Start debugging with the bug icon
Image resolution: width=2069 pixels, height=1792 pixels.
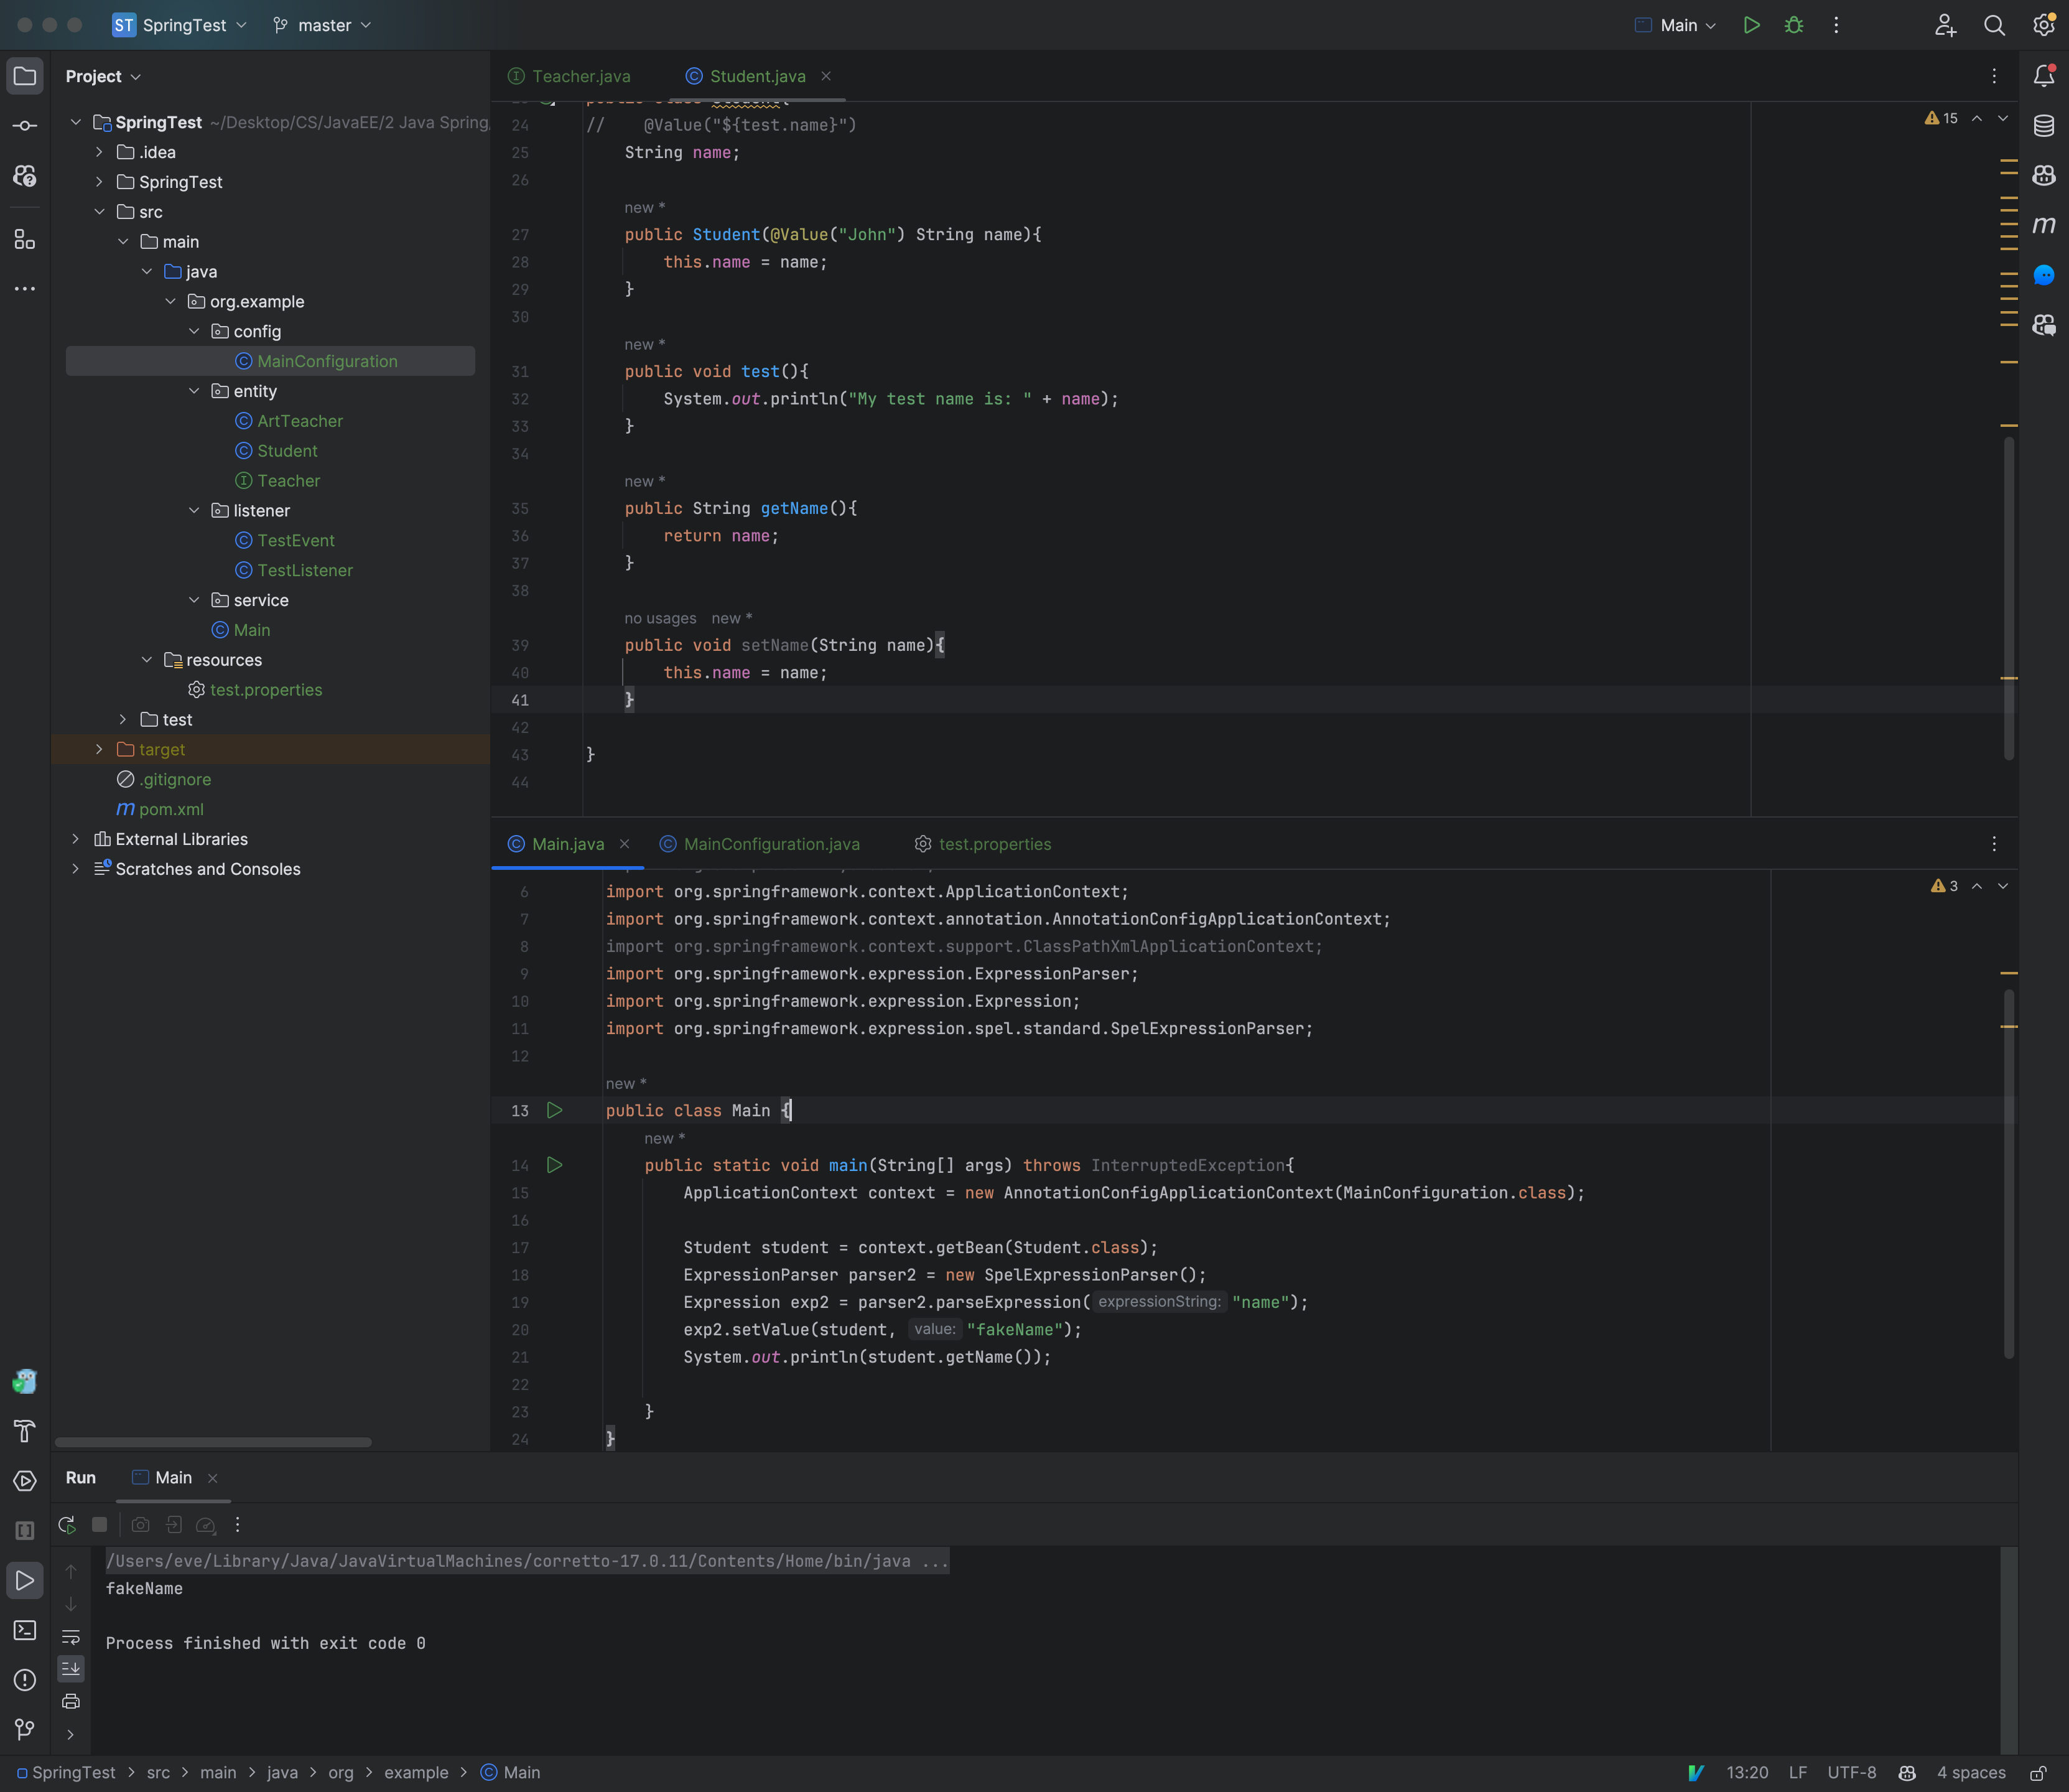1793,25
